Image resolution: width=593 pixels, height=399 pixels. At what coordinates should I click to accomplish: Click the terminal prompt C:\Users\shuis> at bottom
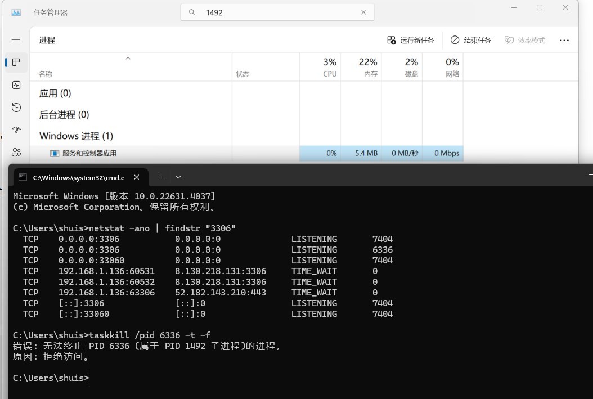coord(51,378)
